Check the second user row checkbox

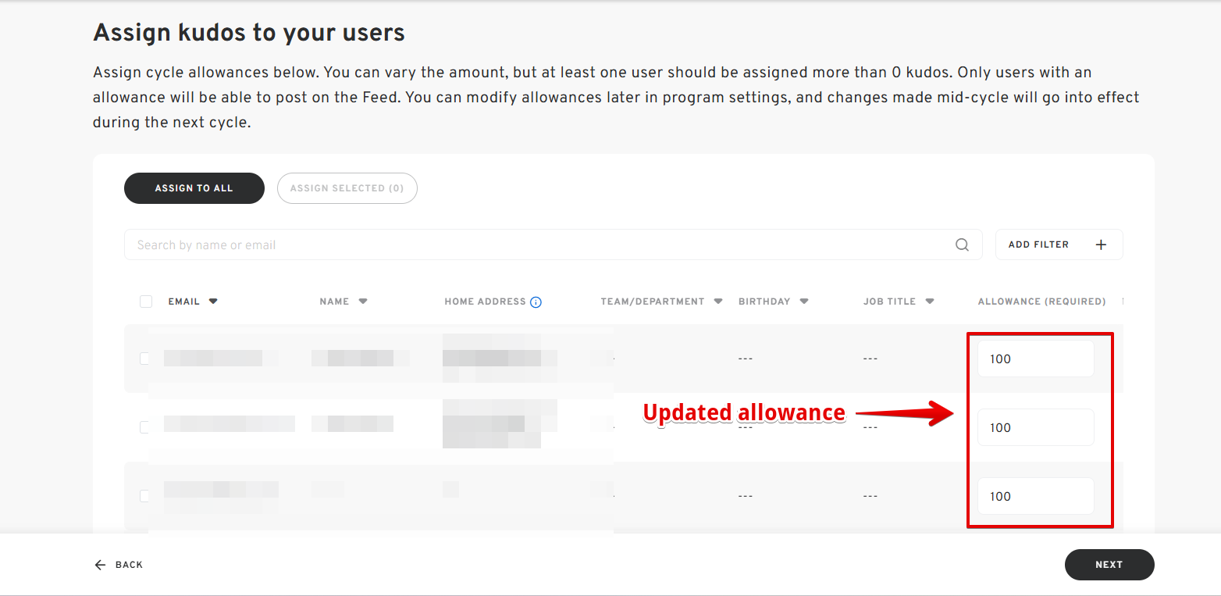click(x=144, y=427)
